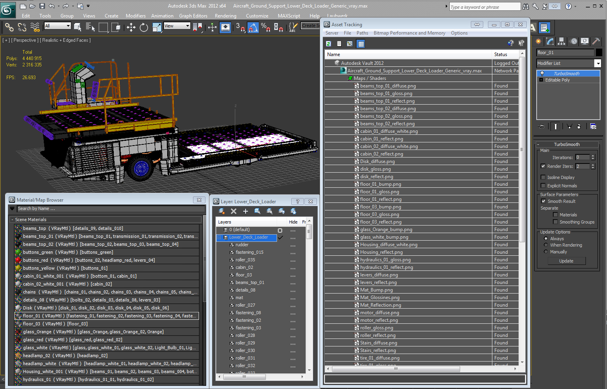This screenshot has width=607, height=389.
Task: Click the Select and Link tool
Action: [x=9, y=27]
